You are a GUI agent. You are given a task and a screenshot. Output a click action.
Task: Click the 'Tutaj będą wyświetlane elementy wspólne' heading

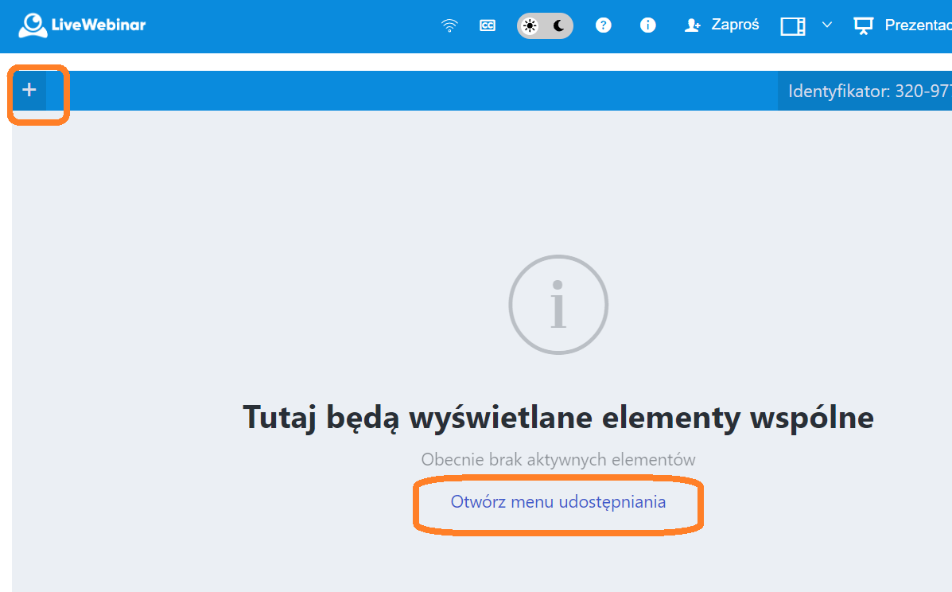pos(558,417)
